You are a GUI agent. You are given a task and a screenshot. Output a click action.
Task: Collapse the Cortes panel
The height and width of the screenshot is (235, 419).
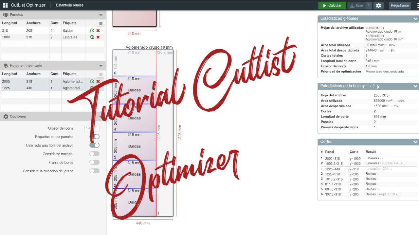[x=415, y=142]
